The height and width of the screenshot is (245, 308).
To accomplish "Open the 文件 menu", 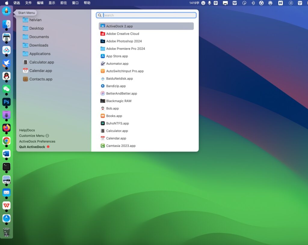I will (28, 3).
